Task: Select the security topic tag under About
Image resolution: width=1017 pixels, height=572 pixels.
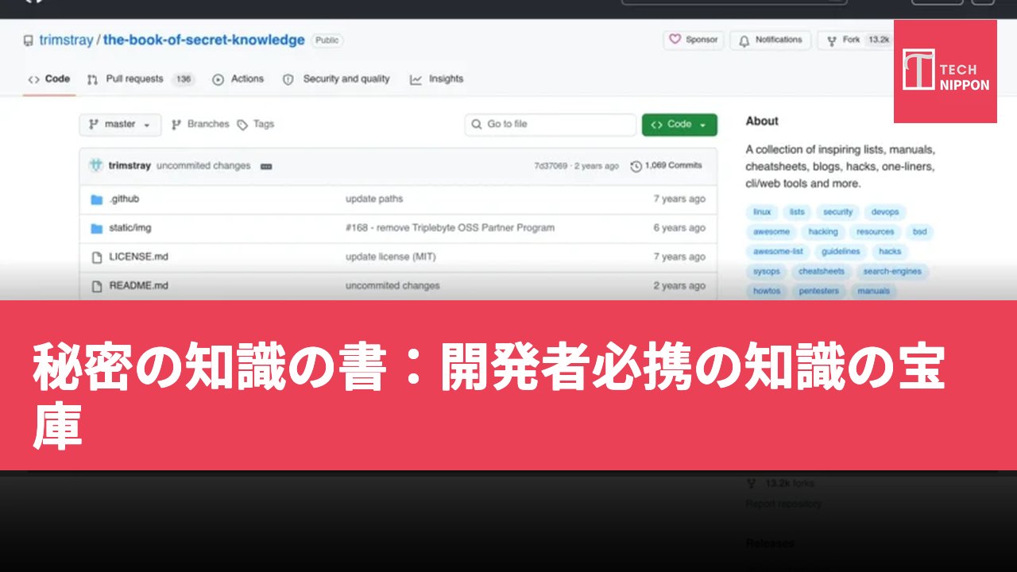Action: (x=837, y=212)
